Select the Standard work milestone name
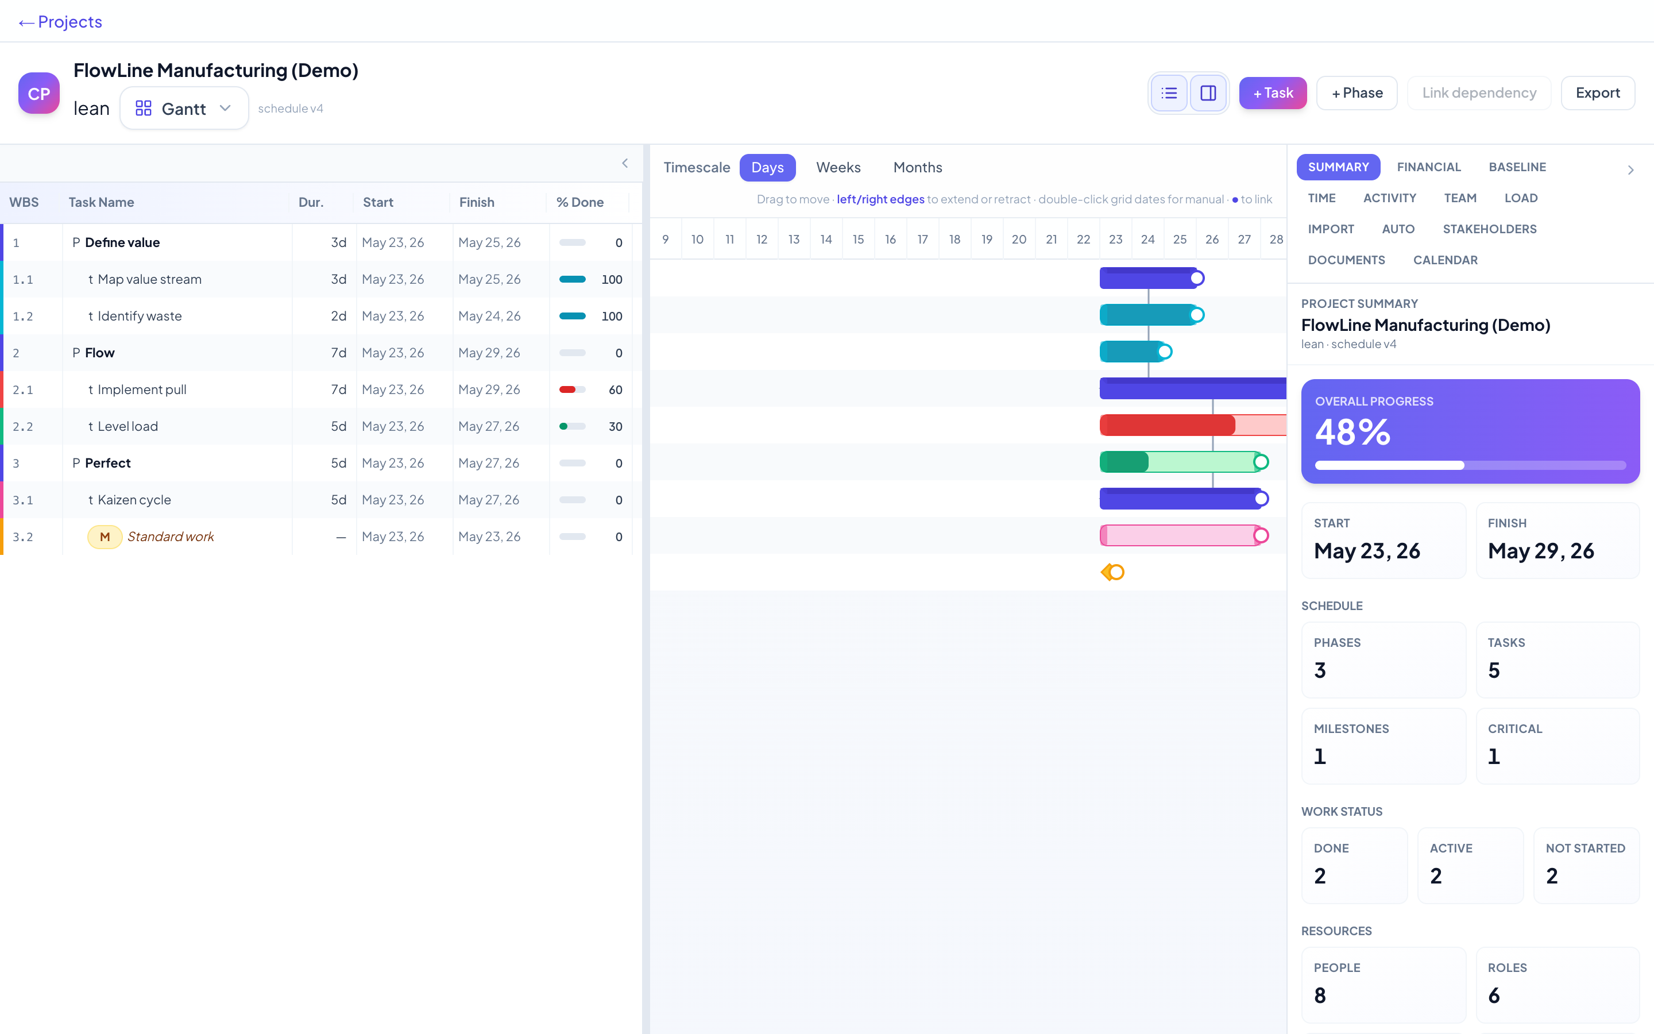The image size is (1654, 1034). click(x=170, y=537)
